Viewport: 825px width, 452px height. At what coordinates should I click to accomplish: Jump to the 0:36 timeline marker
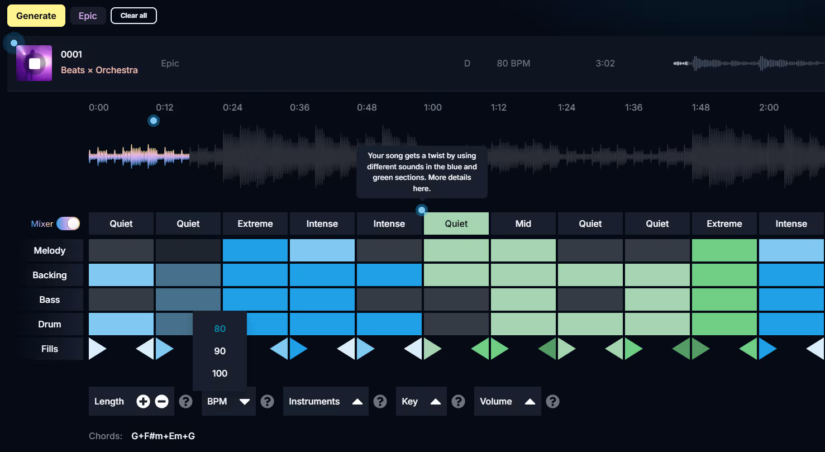tap(300, 107)
